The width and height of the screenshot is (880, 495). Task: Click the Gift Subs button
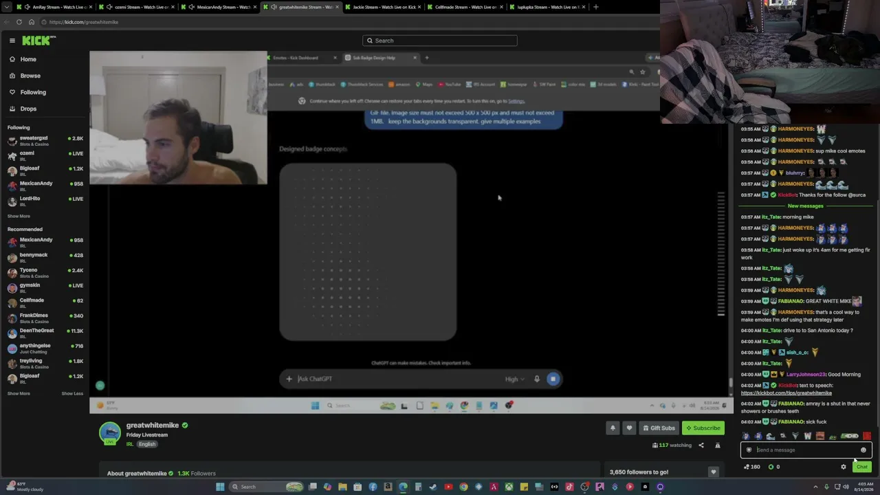point(659,428)
